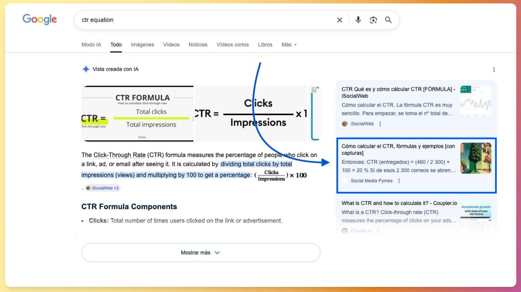Screen dimensions: 521x292
Task: Open the Vídeos cortos tab
Action: (233, 45)
